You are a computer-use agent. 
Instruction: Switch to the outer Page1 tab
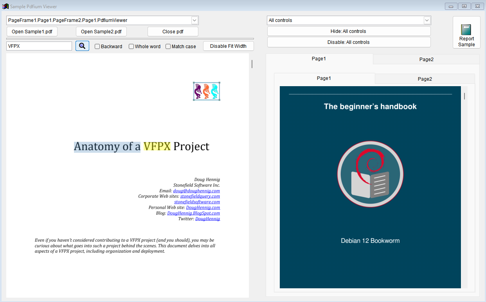coord(319,59)
